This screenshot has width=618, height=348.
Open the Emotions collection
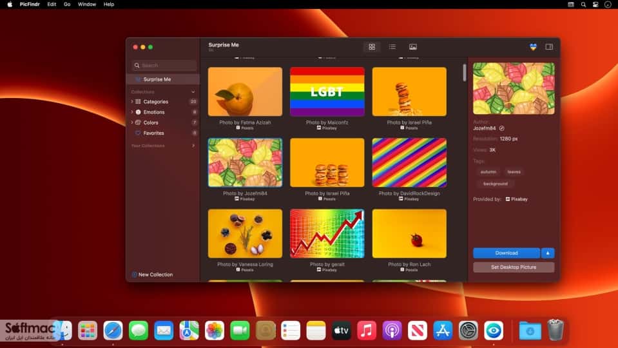154,112
